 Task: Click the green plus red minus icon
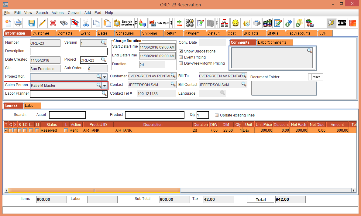point(179,23)
